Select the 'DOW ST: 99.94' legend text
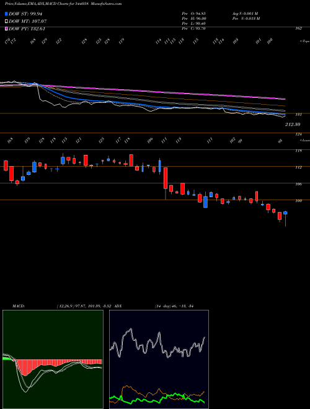This screenshot has width=310, height=409. (25, 14)
